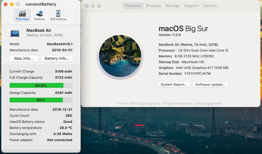
Task: Open the Mac Info... button
Action: [x=24, y=59]
